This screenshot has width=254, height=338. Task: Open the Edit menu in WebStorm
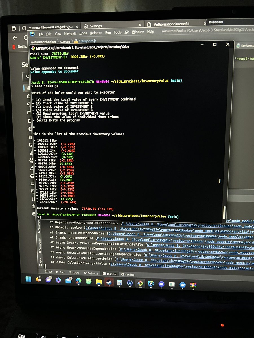click(x=49, y=34)
